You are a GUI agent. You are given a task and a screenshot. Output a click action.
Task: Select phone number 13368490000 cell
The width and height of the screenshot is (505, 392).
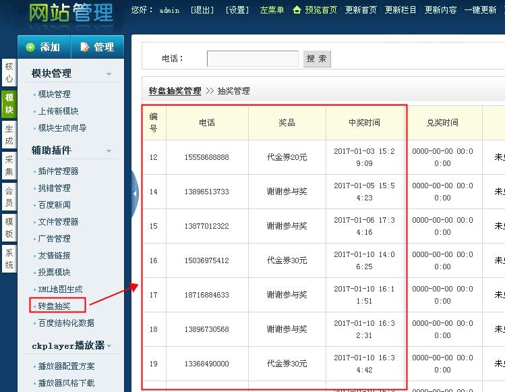(207, 364)
